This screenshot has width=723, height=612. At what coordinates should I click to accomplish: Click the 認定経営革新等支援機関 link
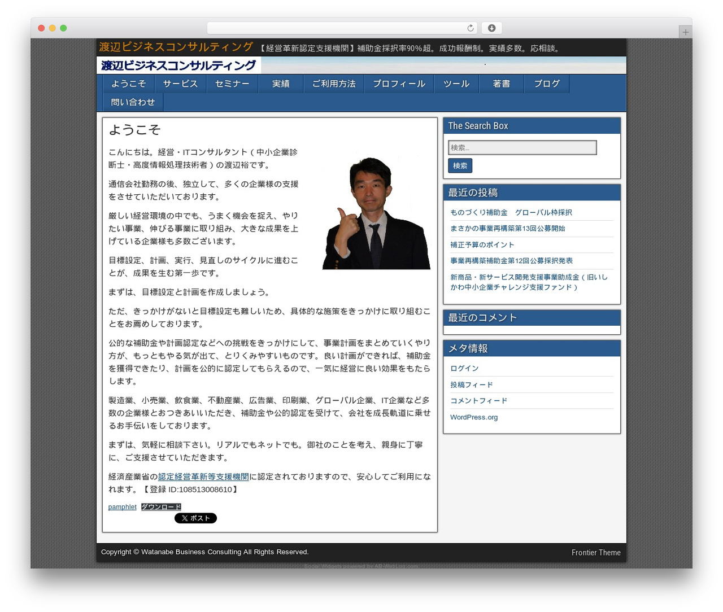[203, 477]
